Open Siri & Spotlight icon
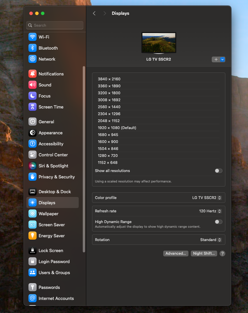Screen dimensions: 248x313 pyautogui.click(x=32, y=166)
